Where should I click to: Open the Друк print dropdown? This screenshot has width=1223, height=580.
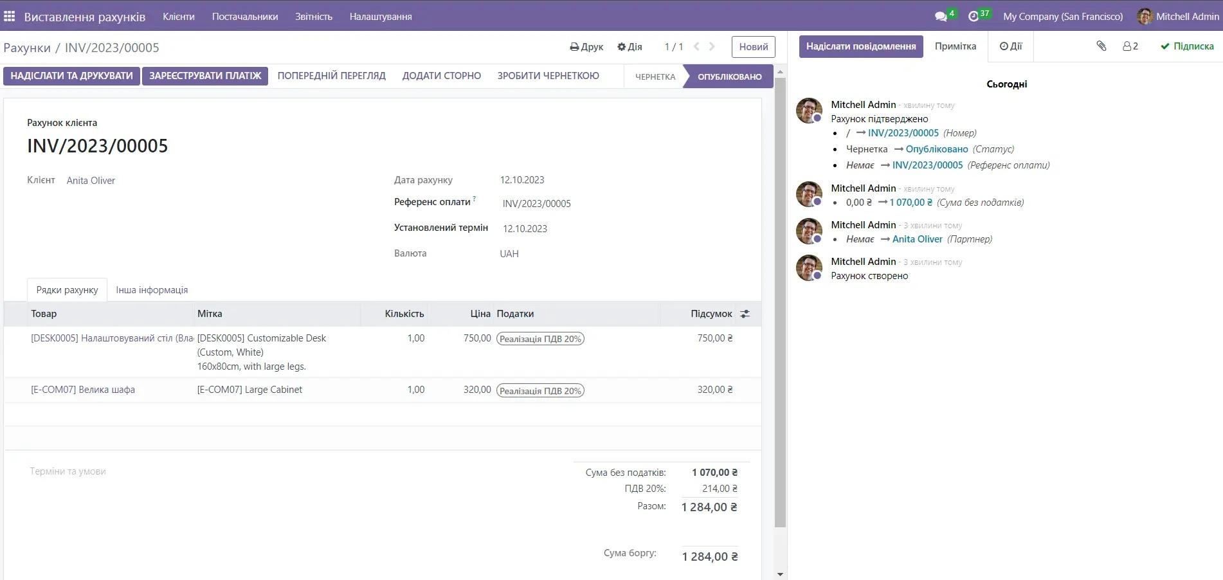coord(586,47)
